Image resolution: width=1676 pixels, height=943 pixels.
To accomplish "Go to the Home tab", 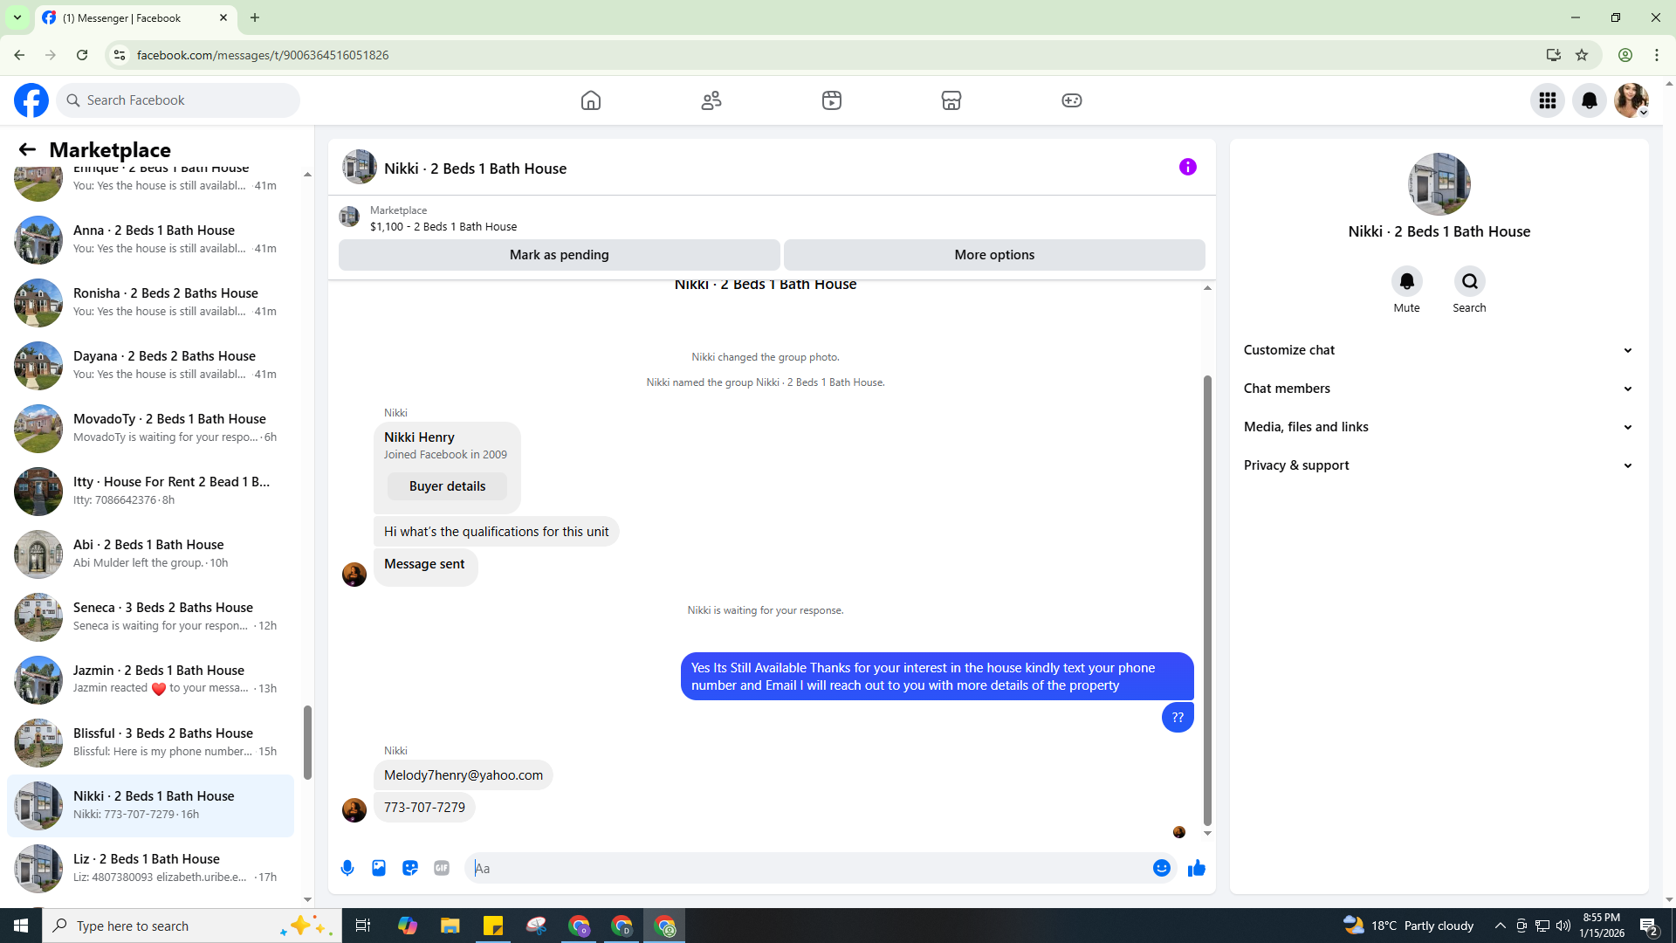I will (x=591, y=100).
